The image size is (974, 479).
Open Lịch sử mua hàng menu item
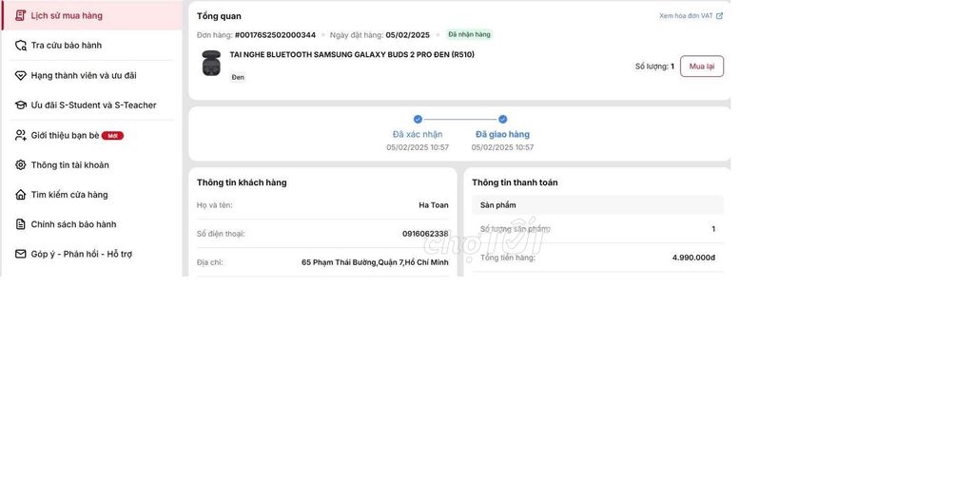pyautogui.click(x=91, y=15)
